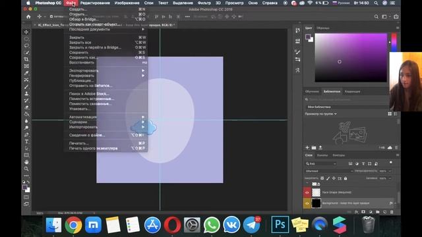422x237 pixels.
Task: Select the Horizontal Type tool
Action: pos(26,142)
